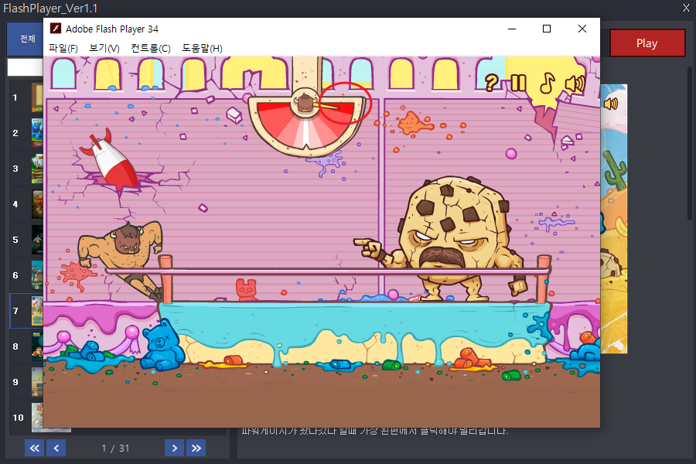Click the bull head icon on power gauge
The image size is (696, 464).
point(305,103)
